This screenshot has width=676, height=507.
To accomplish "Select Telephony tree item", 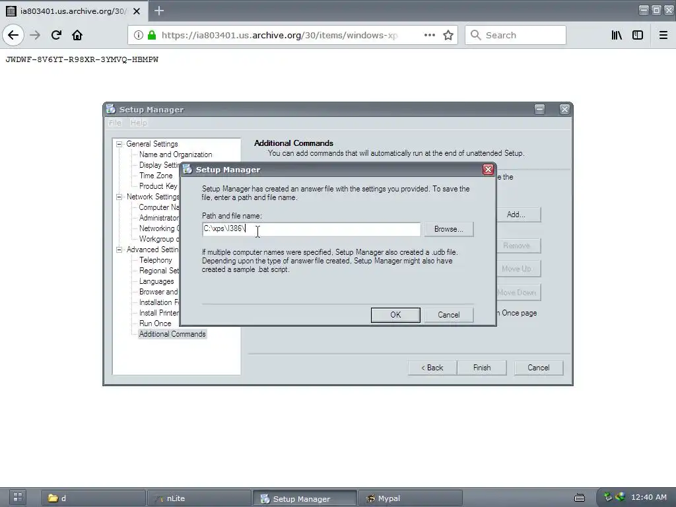I will click(x=155, y=260).
